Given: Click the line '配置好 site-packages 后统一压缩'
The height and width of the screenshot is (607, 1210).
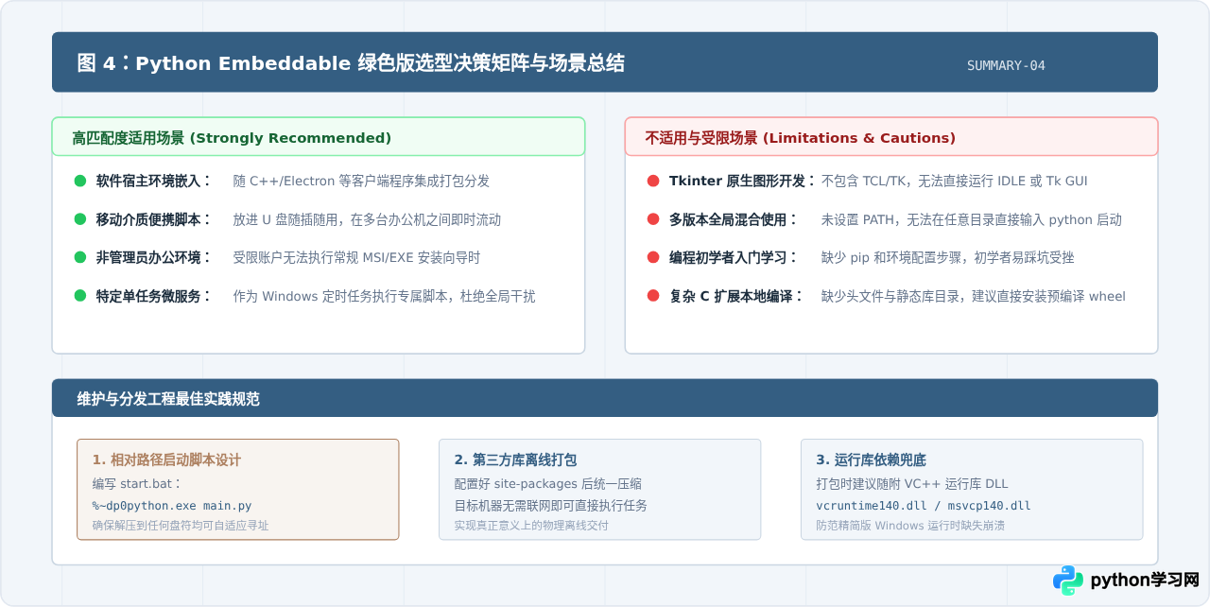Looking at the screenshot, I should (x=547, y=484).
